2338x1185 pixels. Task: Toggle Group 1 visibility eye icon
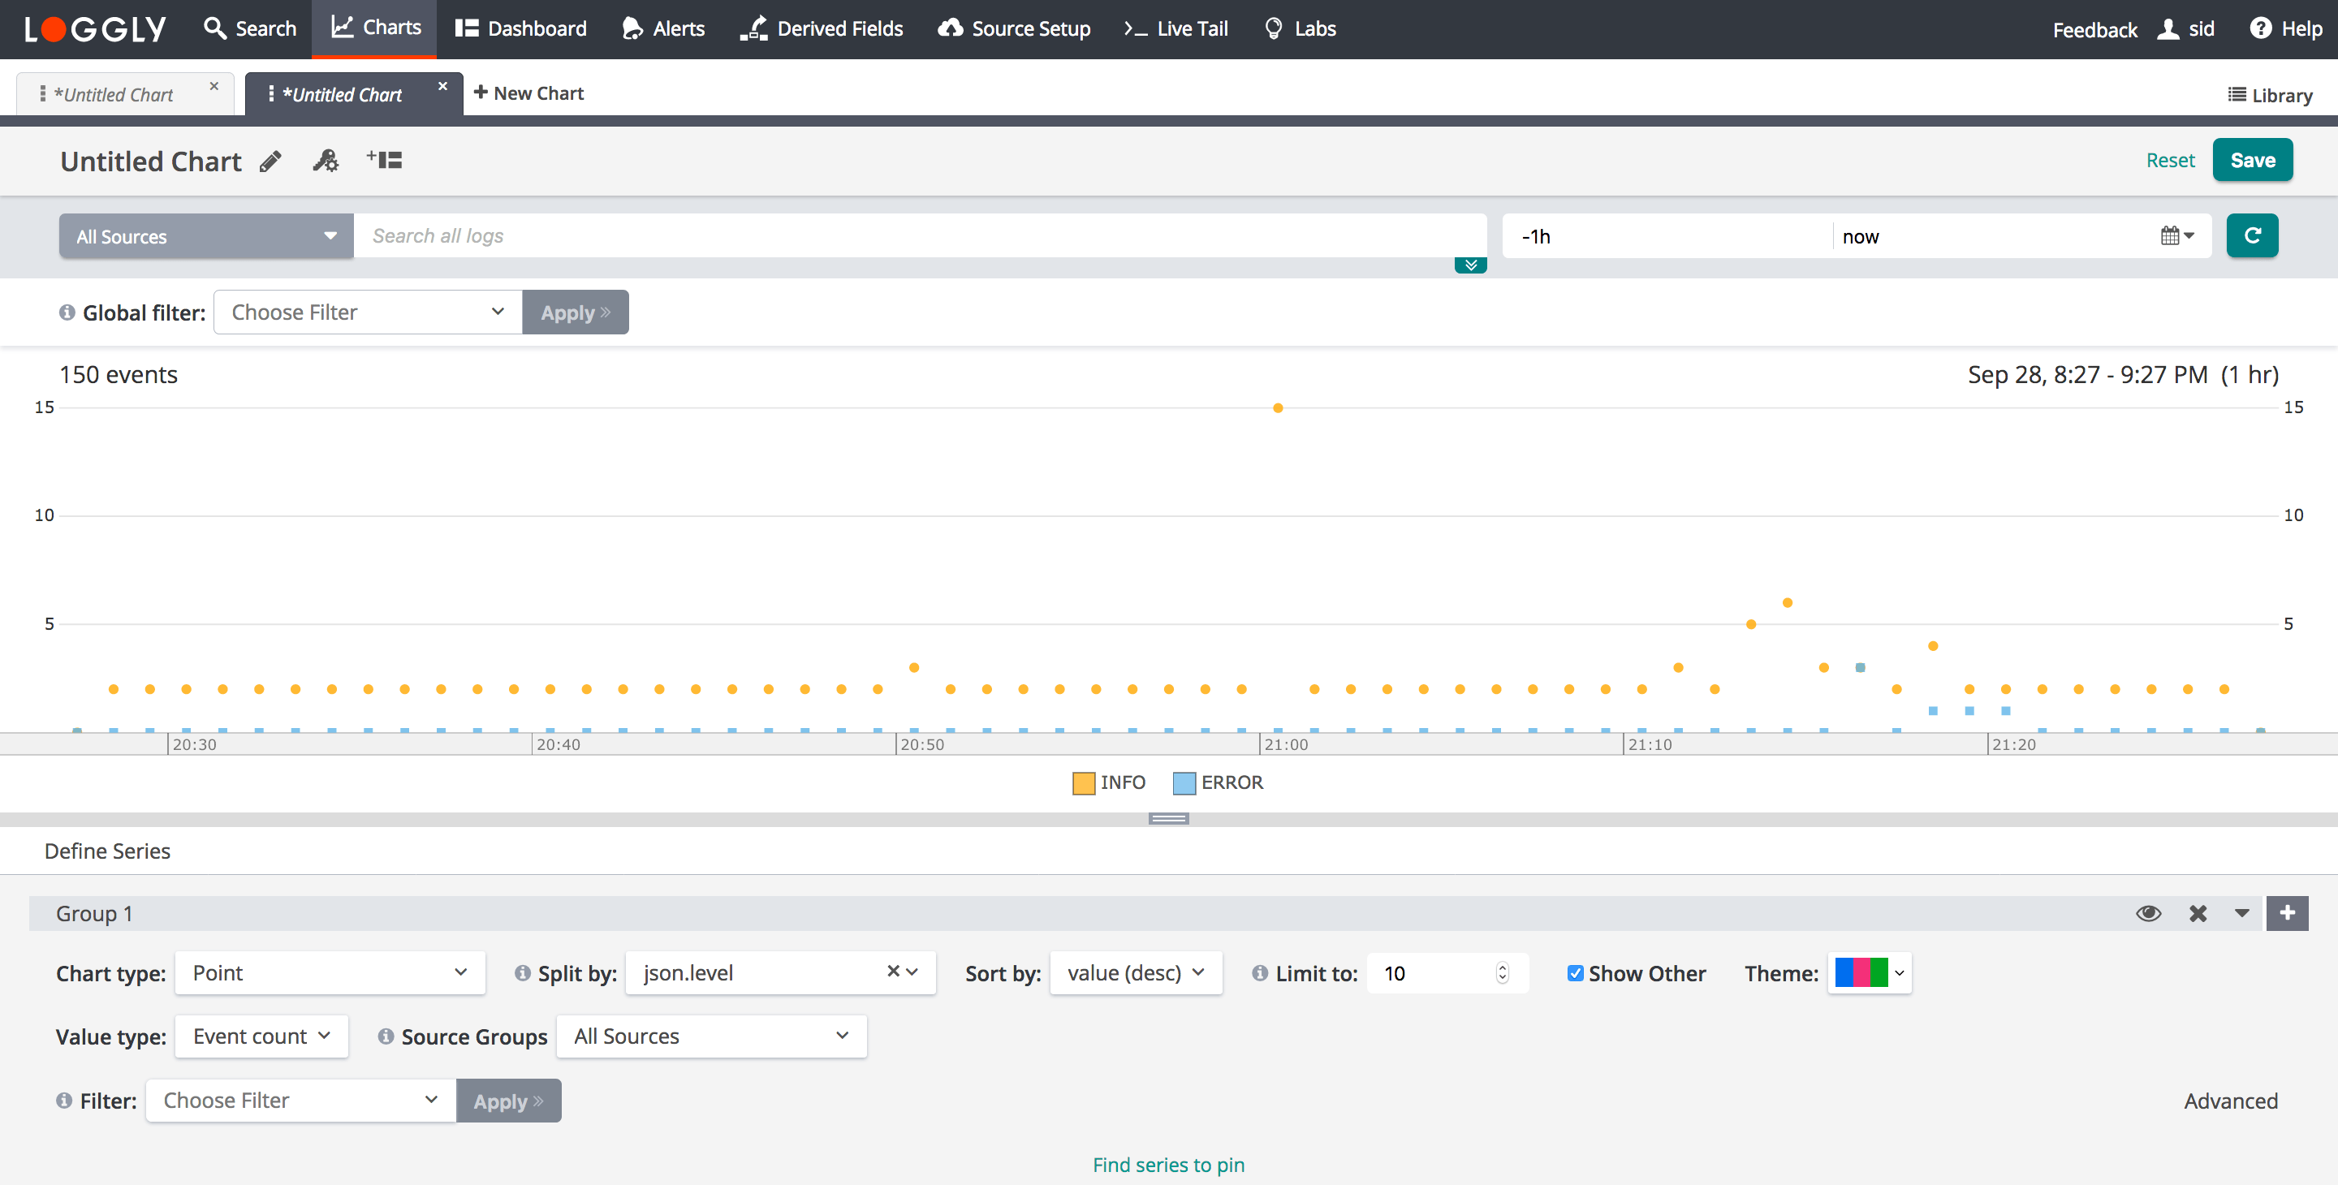pos(2148,914)
